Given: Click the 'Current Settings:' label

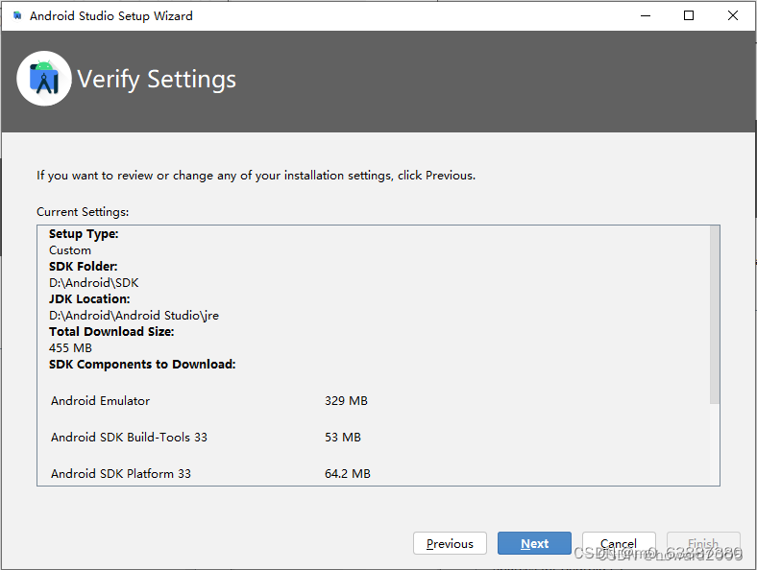Looking at the screenshot, I should click(x=83, y=212).
